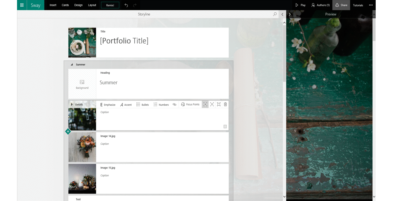
Task: Open the Focus Points editor
Action: 190,104
